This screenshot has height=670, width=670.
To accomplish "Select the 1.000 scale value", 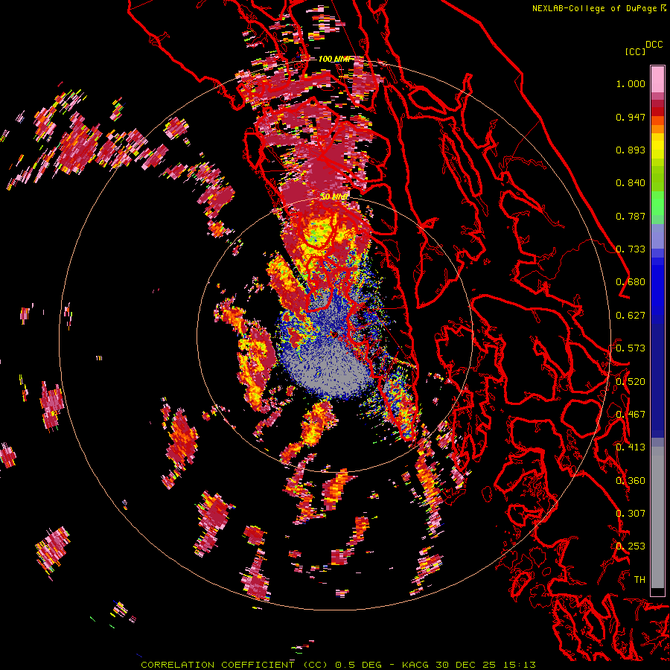I will pos(631,83).
